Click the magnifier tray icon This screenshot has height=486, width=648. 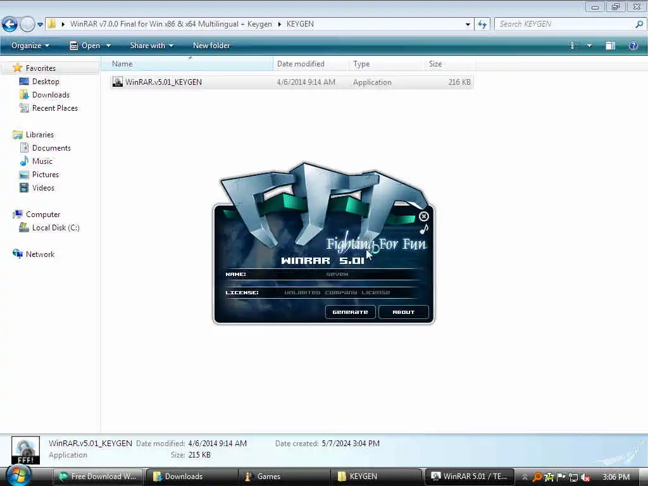coord(537,477)
